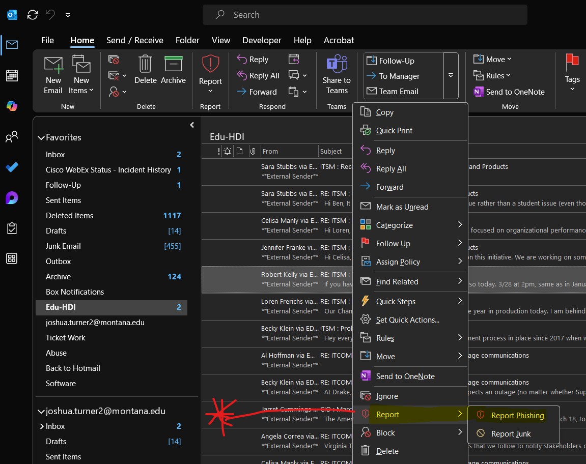Switch to the Folder tab
This screenshot has width=586, height=464.
[187, 40]
